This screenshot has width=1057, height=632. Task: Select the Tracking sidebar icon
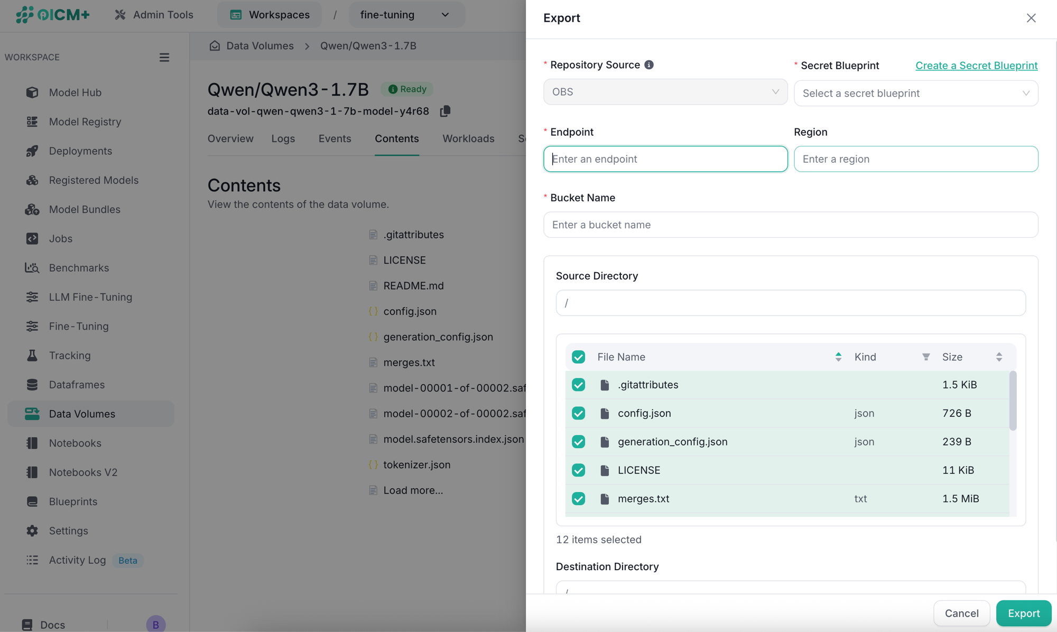coord(32,355)
